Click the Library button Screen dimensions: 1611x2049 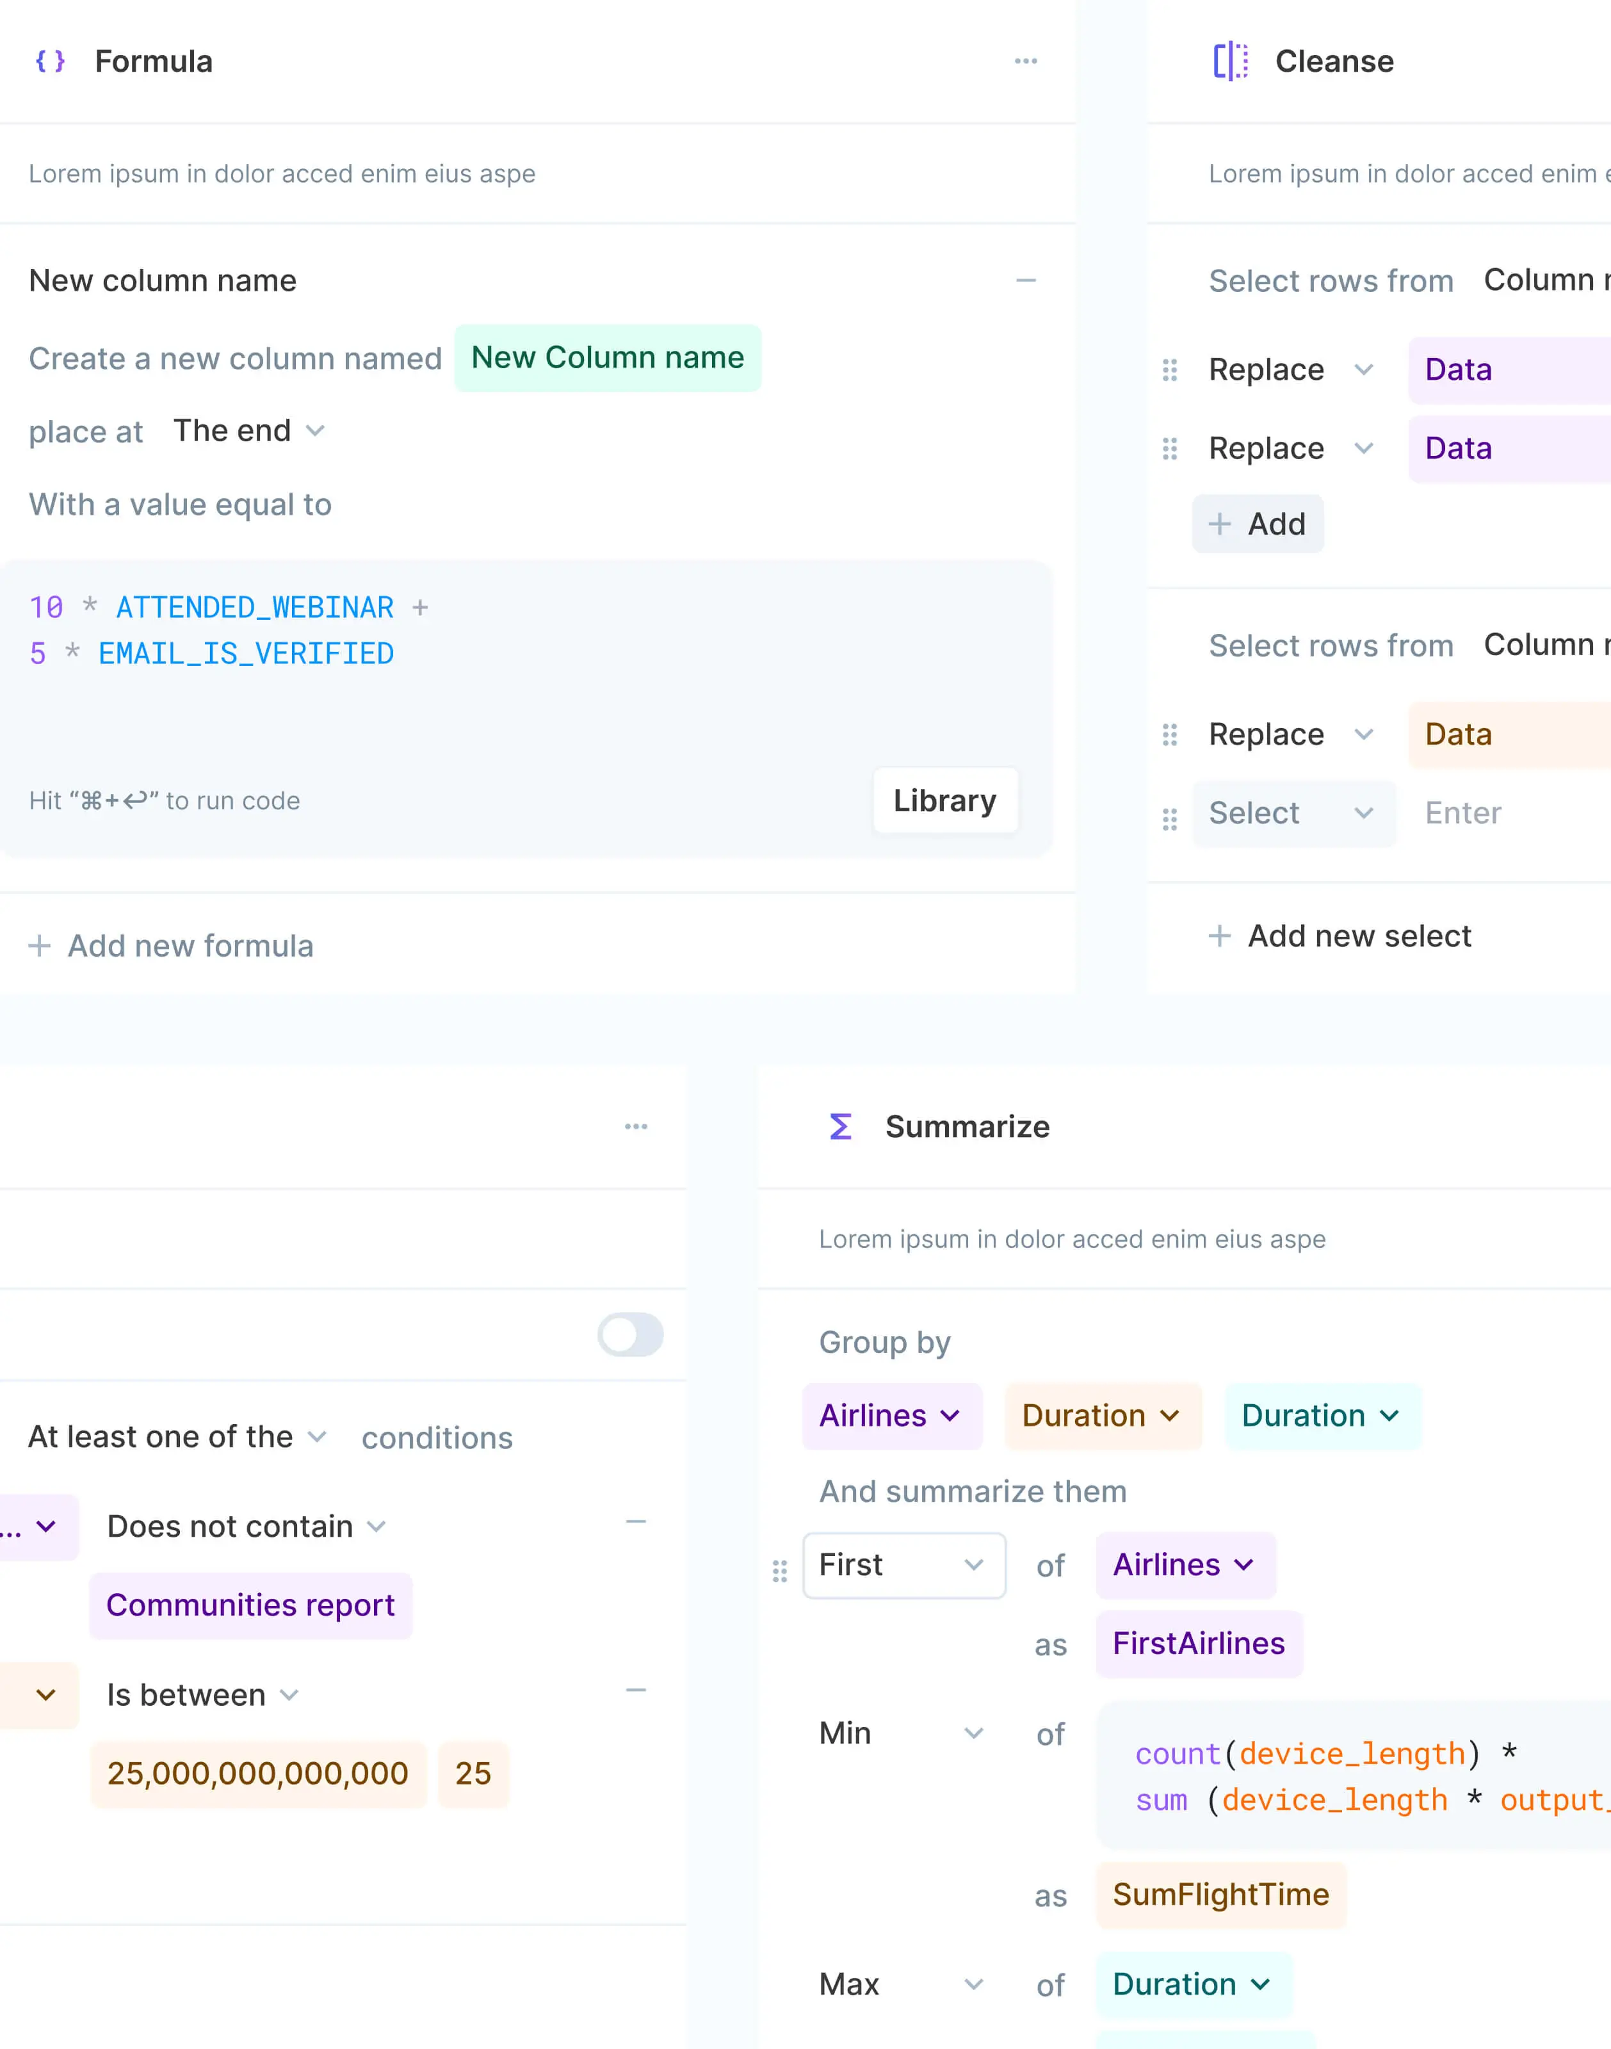click(944, 800)
